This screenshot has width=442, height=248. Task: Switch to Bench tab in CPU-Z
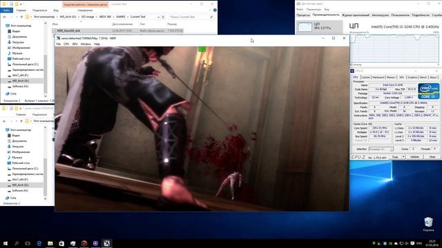(423, 77)
